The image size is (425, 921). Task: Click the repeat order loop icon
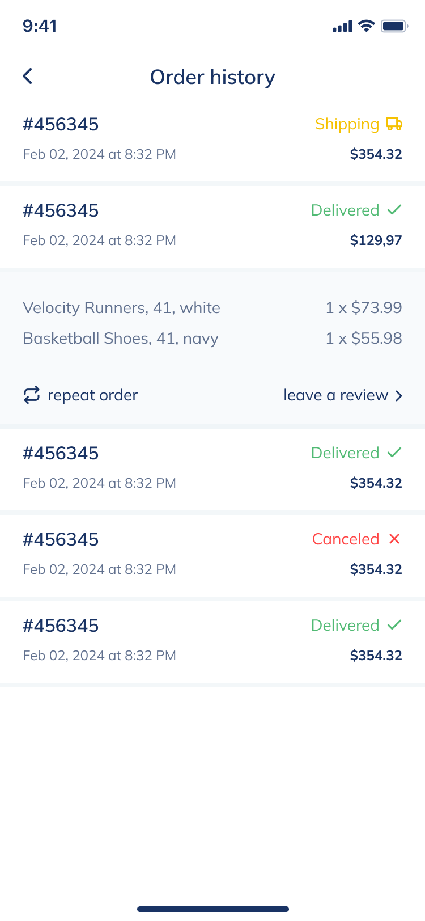point(32,395)
